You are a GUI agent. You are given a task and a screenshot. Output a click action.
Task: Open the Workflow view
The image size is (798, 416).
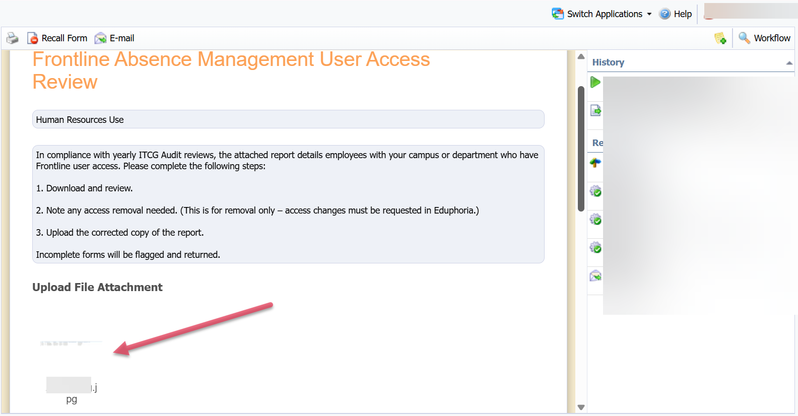tap(764, 38)
